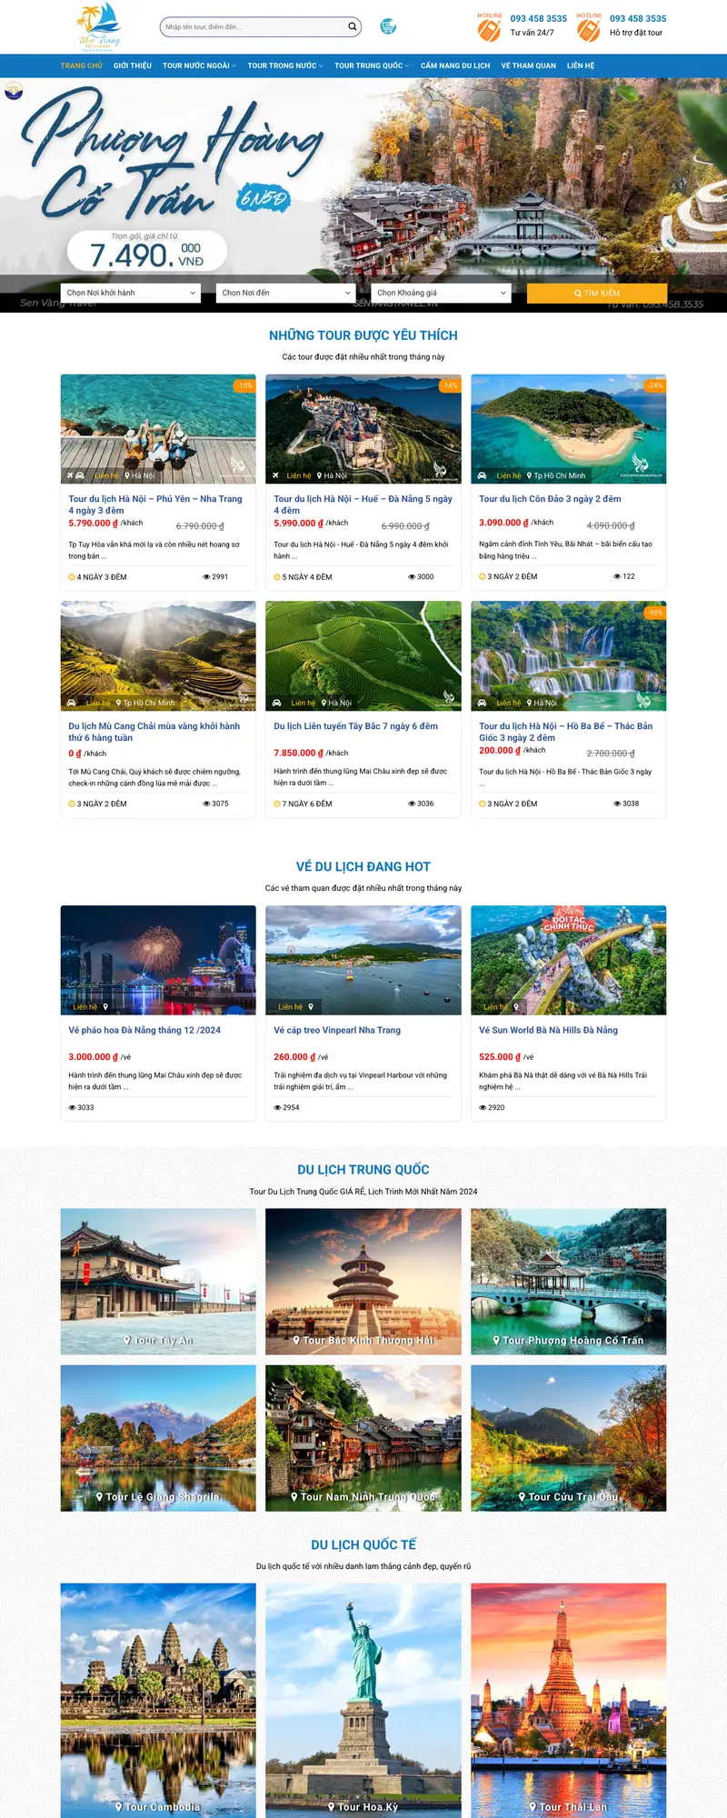Click the location pin on Côn Đảo card image

pyautogui.click(x=529, y=475)
